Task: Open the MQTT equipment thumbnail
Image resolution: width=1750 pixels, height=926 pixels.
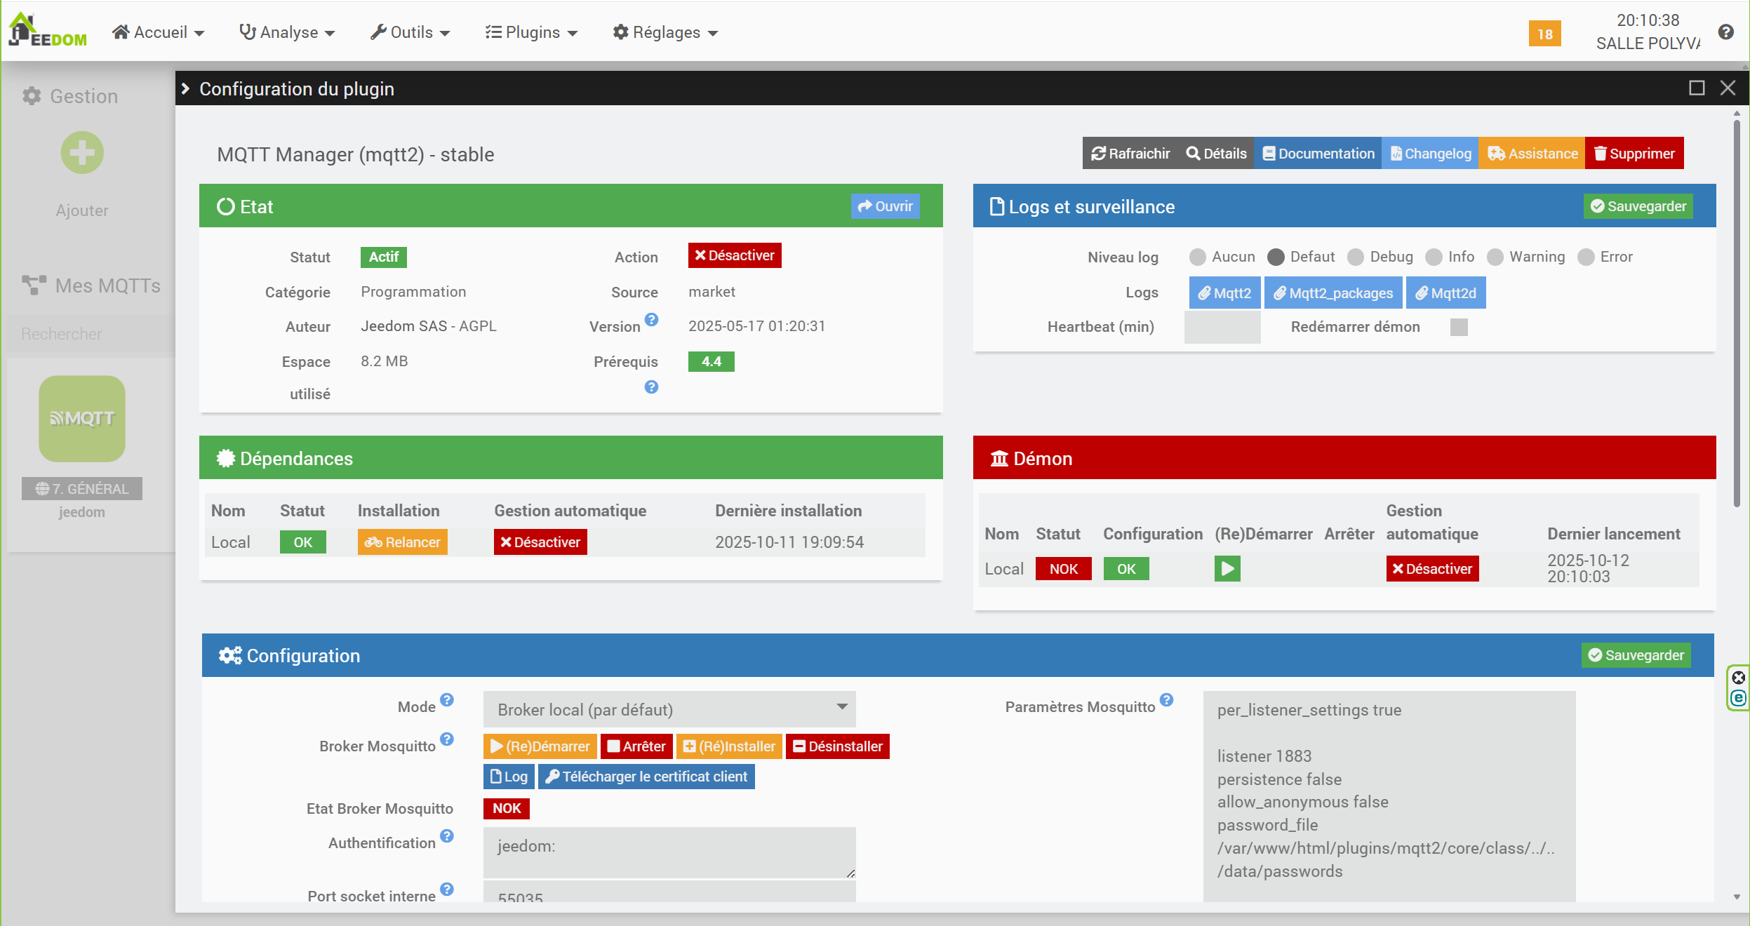Action: point(82,419)
